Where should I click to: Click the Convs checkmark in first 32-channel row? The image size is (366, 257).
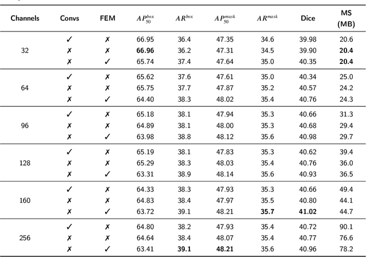[x=69, y=39]
